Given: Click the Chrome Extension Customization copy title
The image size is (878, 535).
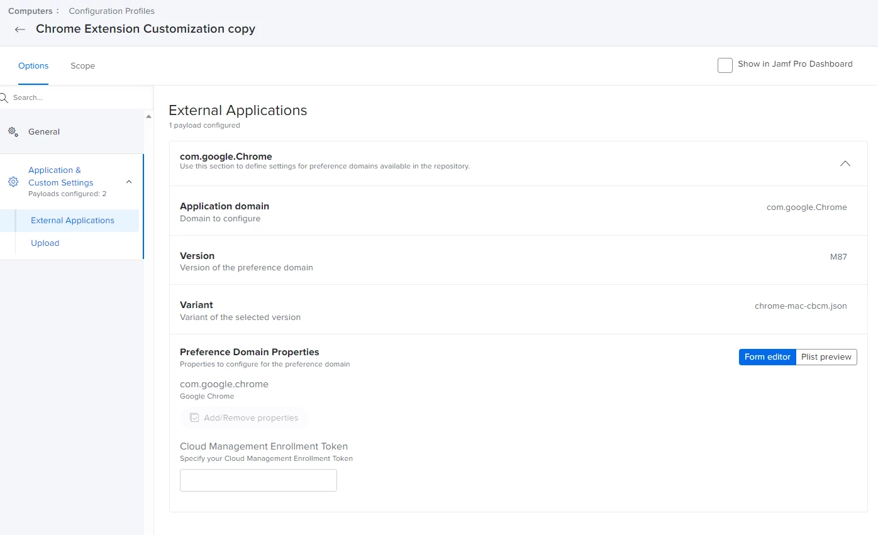Looking at the screenshot, I should click(145, 29).
